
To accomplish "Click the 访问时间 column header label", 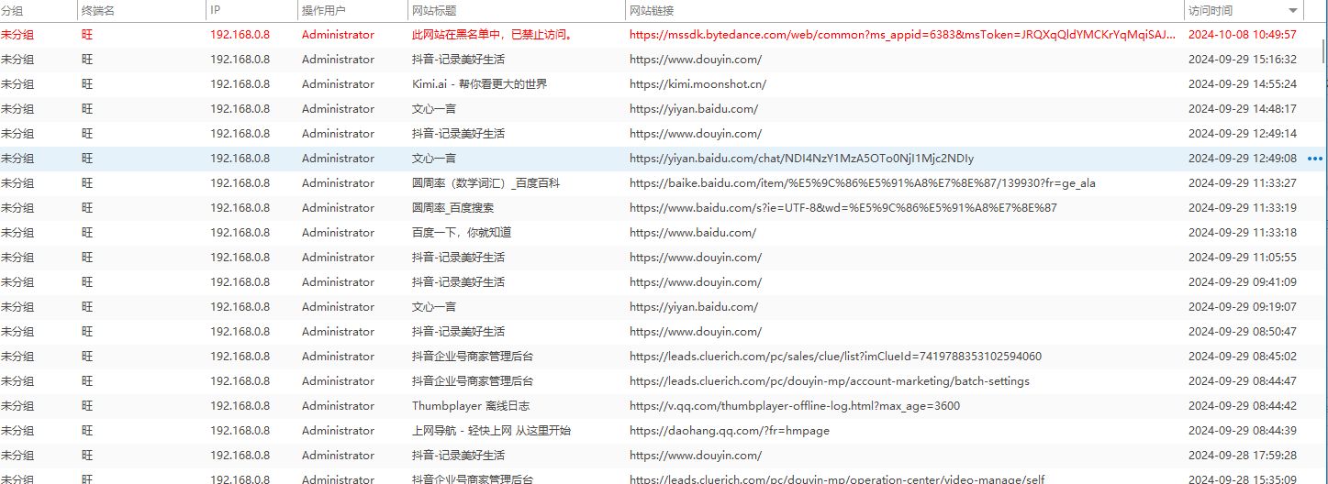I will pyautogui.click(x=1211, y=10).
